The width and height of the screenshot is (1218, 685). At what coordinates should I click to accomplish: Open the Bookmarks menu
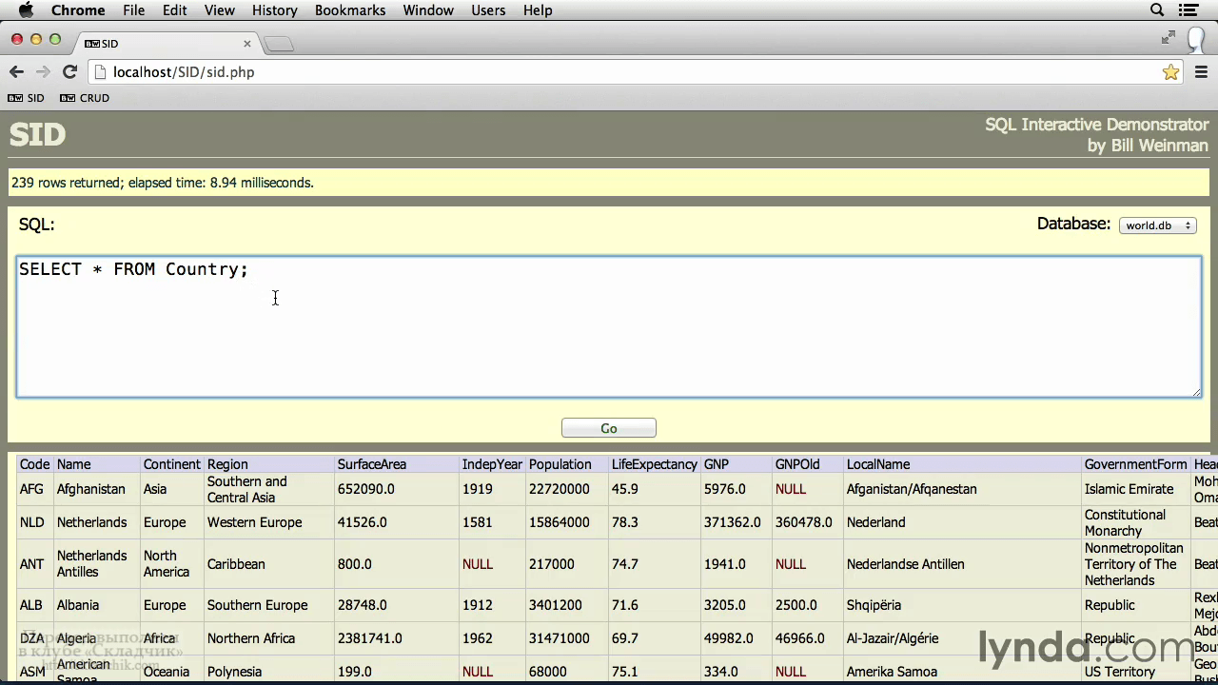click(350, 10)
